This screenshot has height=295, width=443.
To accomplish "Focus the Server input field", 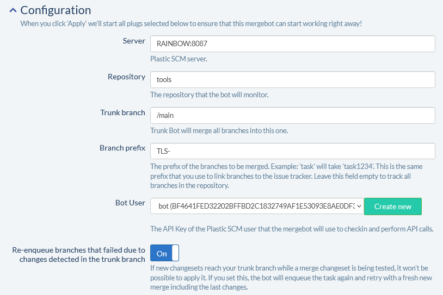I will (x=292, y=44).
